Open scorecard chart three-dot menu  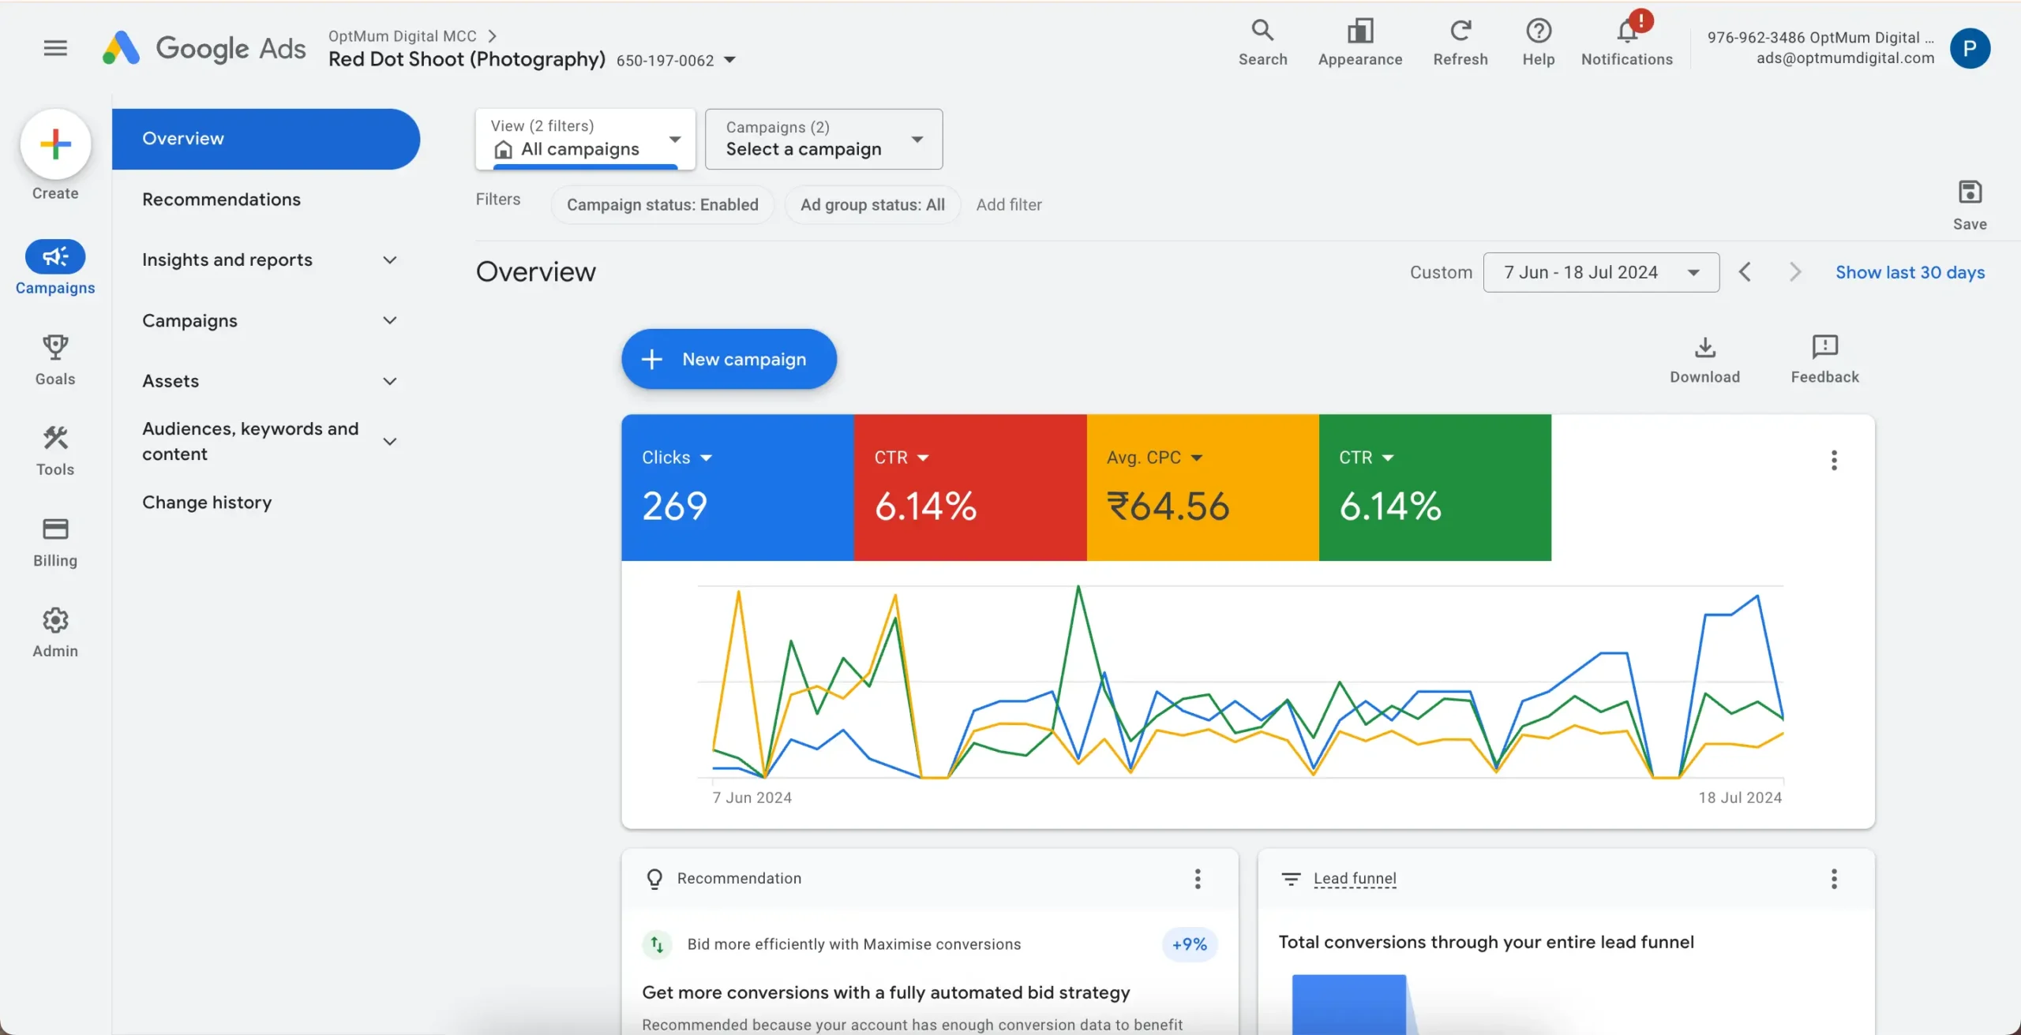1833,460
